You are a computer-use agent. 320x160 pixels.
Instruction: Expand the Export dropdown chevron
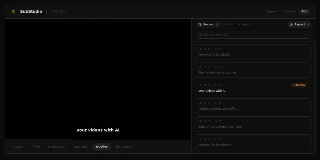click(308, 24)
